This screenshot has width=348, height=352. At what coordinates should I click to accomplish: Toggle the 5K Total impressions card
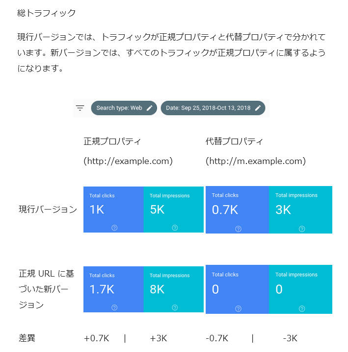pos(174,210)
